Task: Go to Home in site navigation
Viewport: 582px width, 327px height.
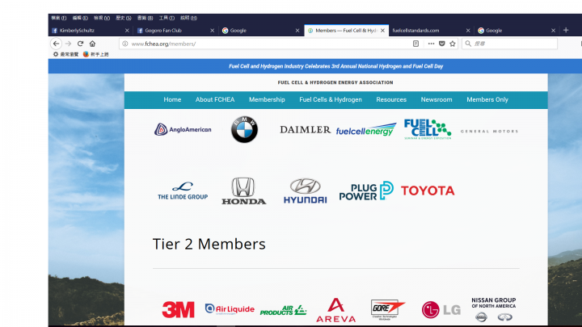Action: tap(172, 100)
